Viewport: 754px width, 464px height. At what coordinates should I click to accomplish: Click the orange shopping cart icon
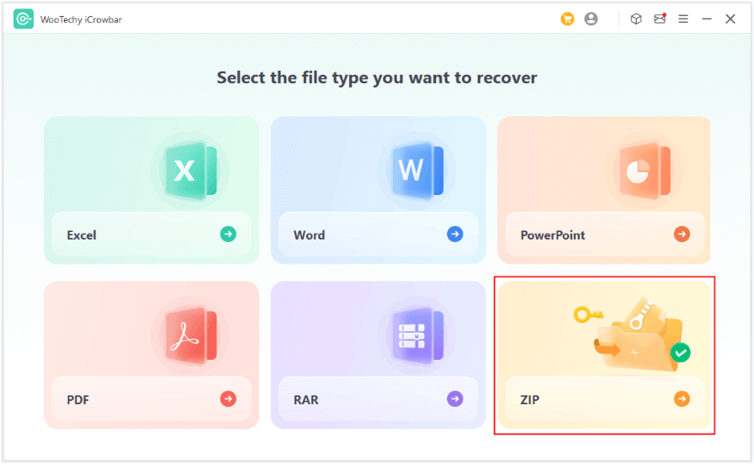567,18
